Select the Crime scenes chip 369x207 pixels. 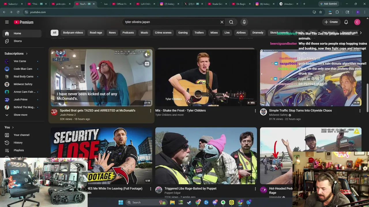[x=163, y=32]
